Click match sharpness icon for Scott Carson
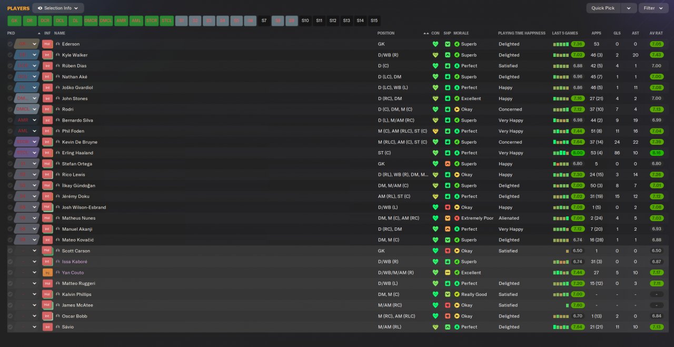This screenshot has height=347, width=674. pyautogui.click(x=448, y=251)
